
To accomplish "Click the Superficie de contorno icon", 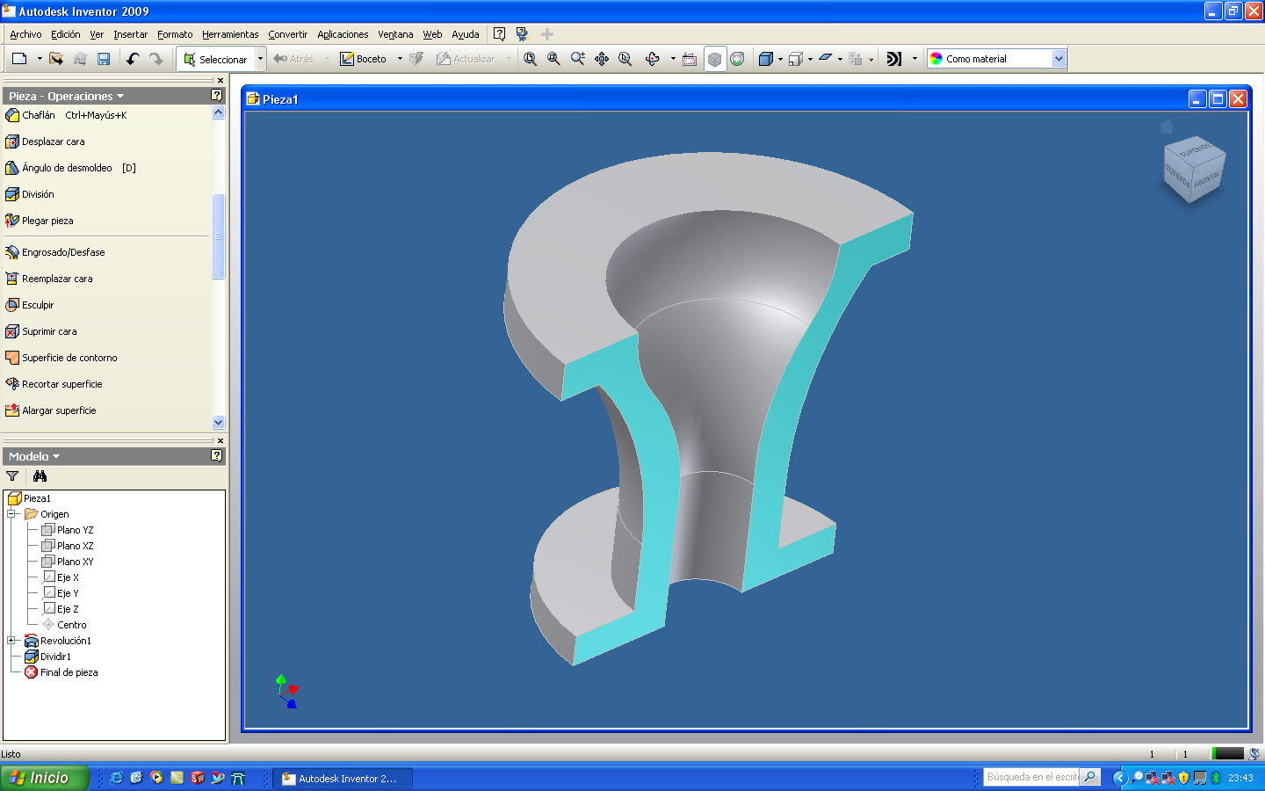I will pos(12,358).
